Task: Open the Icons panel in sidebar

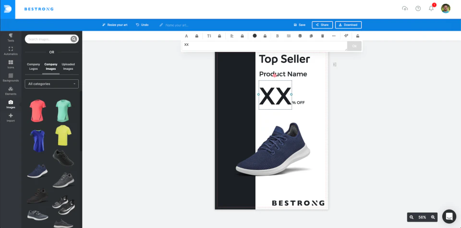Action: 11,64
